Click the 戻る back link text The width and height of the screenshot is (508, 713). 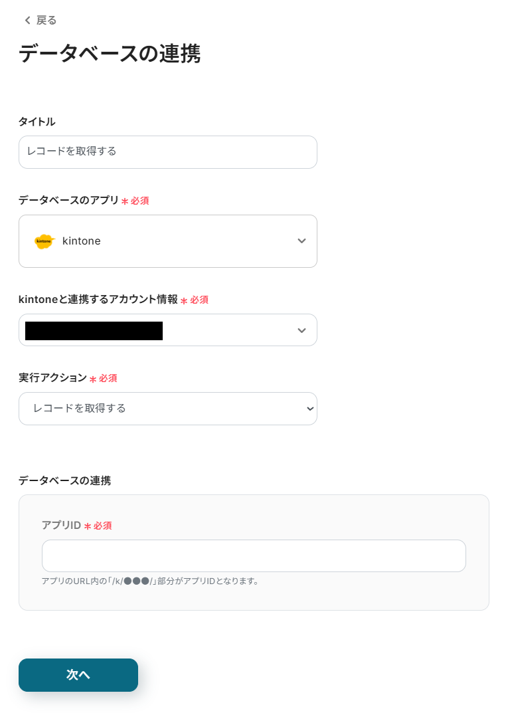pyautogui.click(x=46, y=21)
